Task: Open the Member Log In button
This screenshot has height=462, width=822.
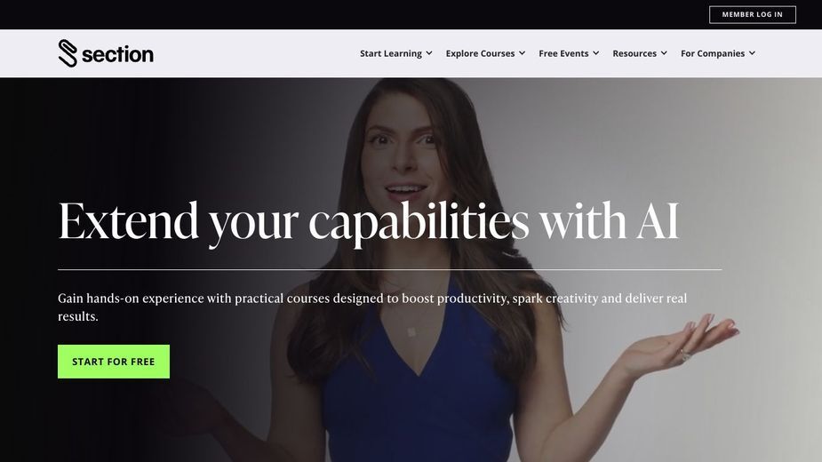Action: pyautogui.click(x=753, y=15)
